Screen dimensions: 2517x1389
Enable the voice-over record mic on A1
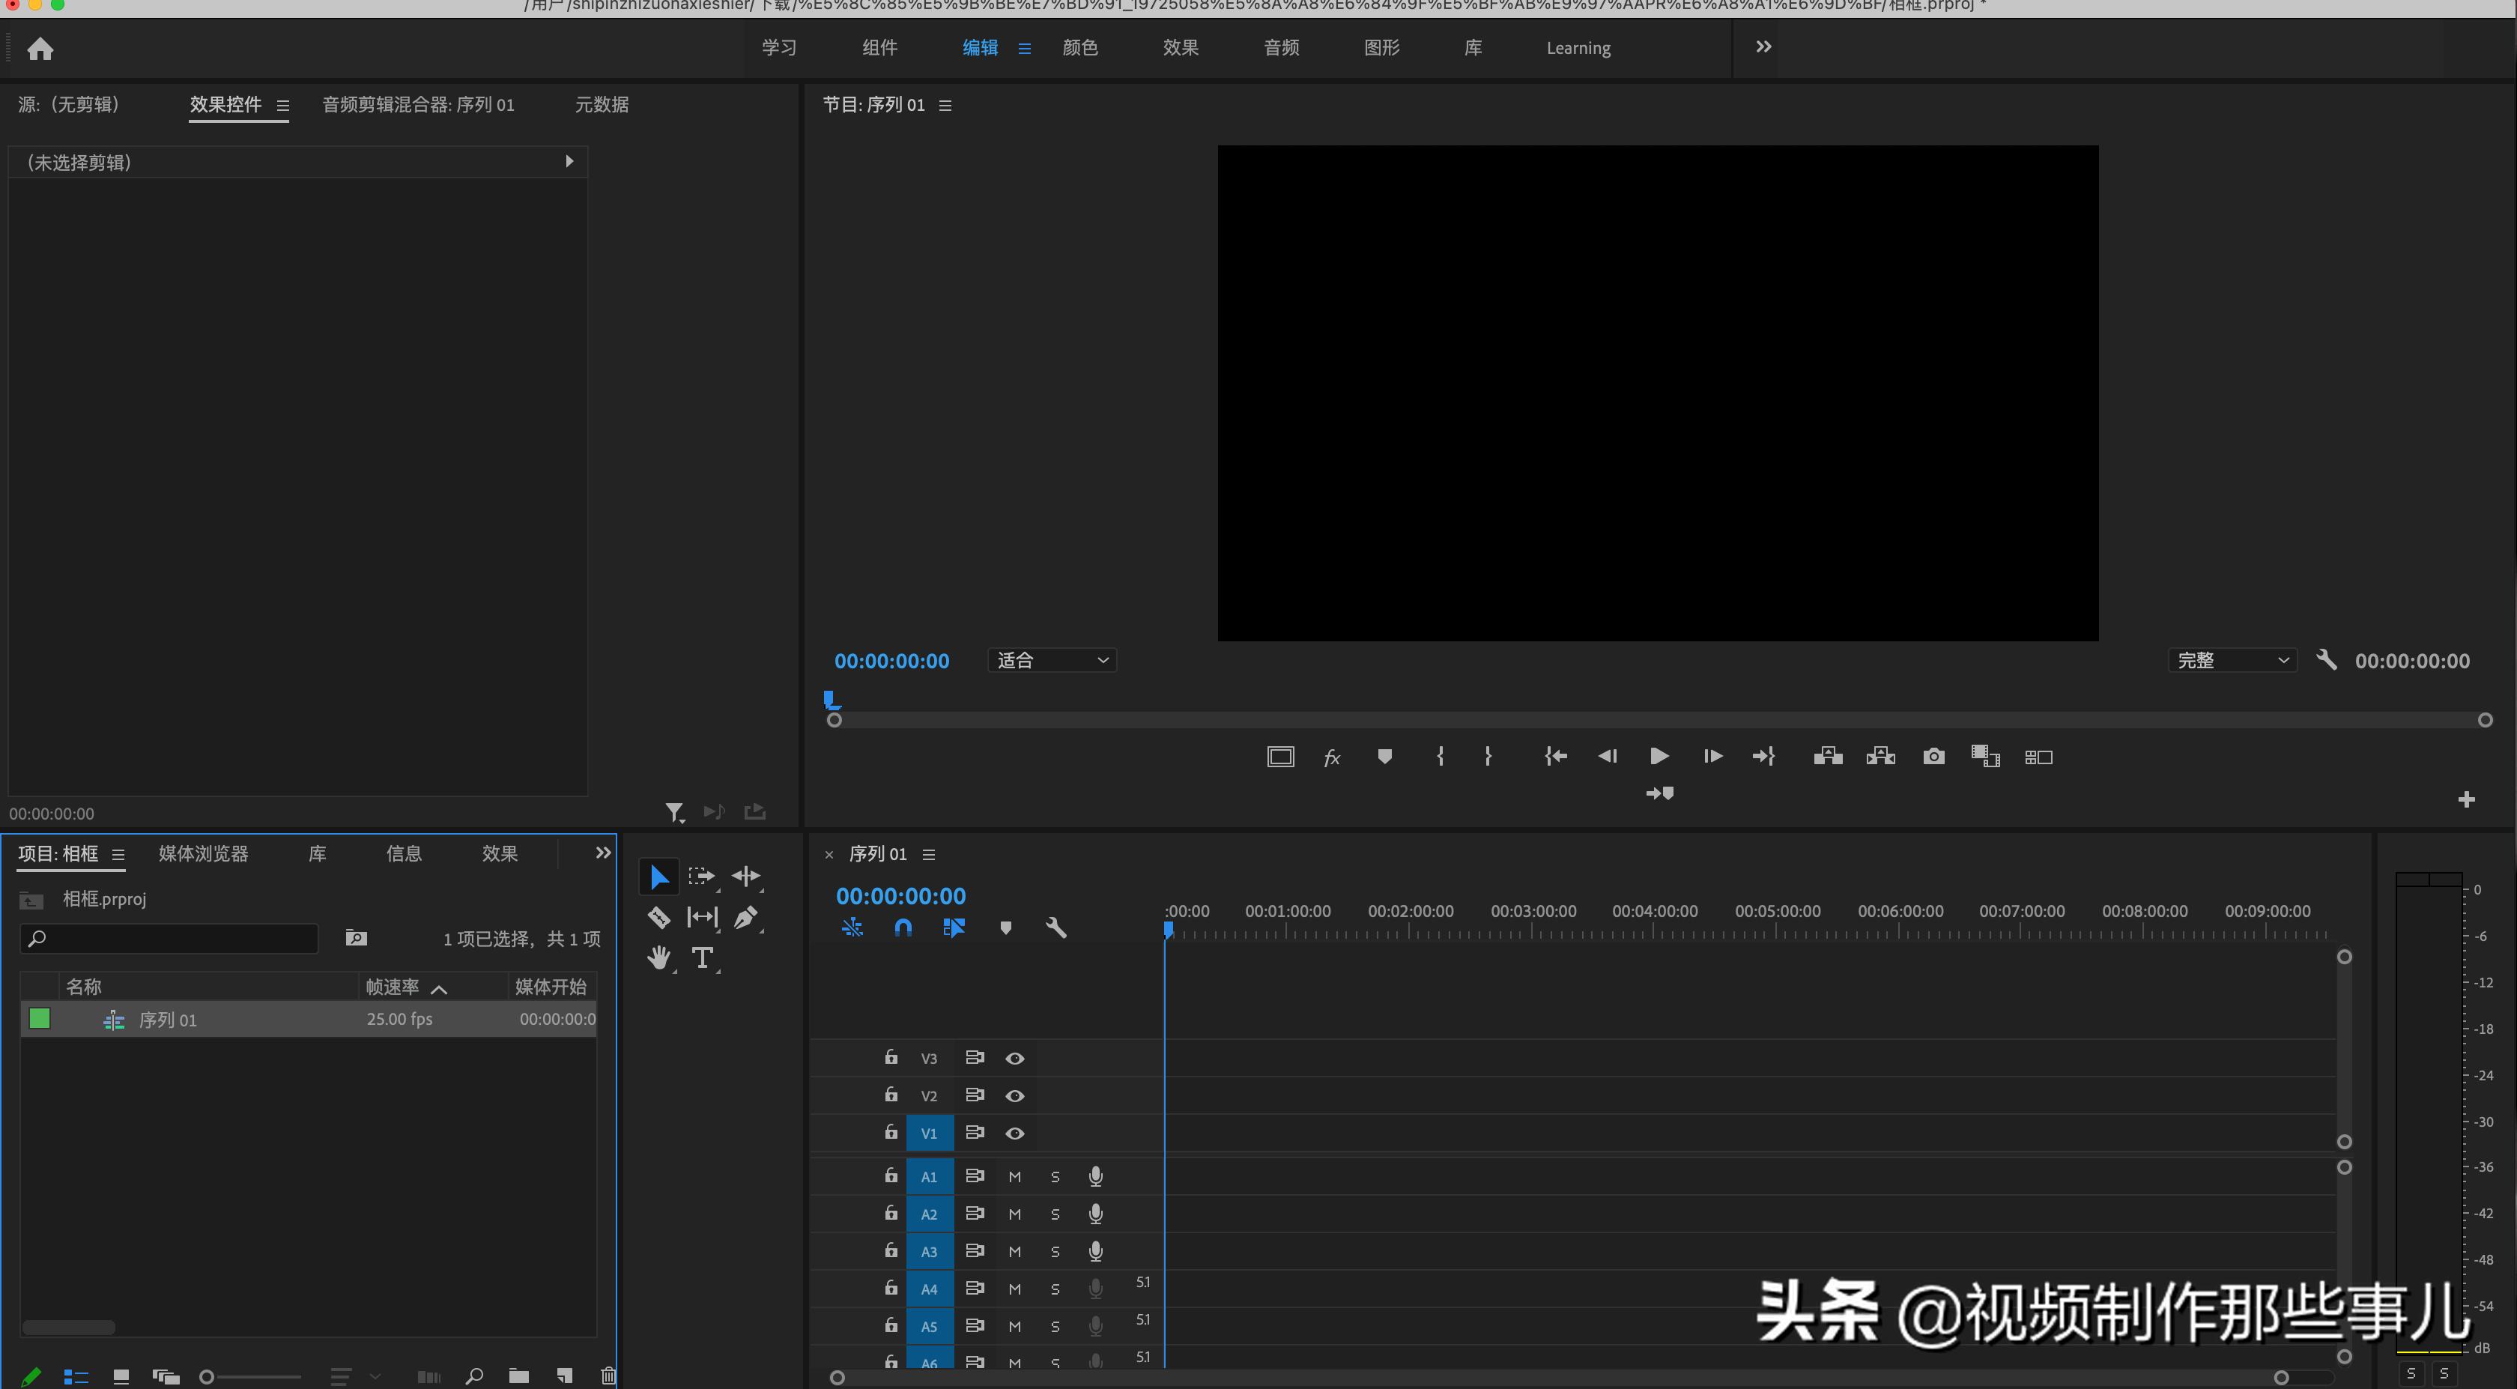(x=1095, y=1176)
